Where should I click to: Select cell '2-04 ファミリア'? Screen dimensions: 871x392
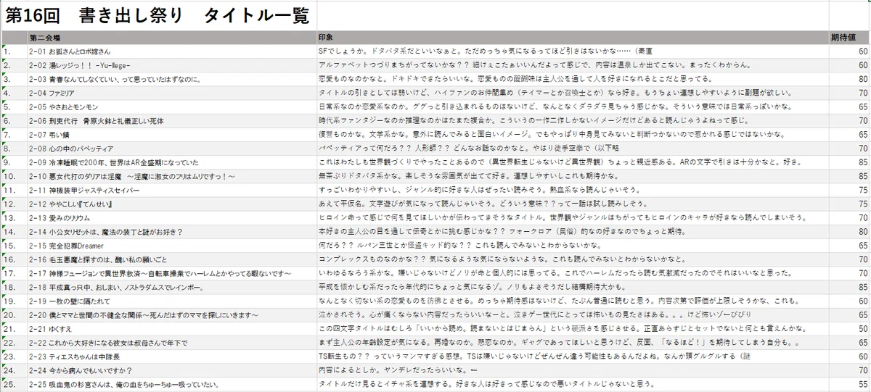tap(172, 93)
